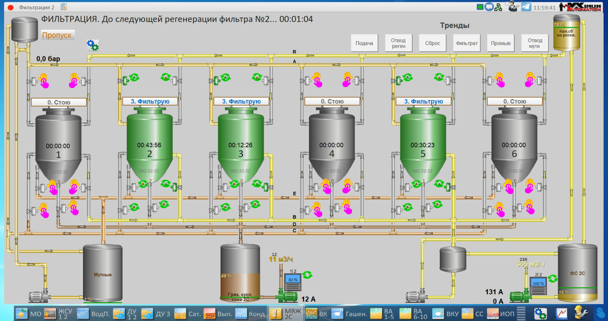Click the Telegram icon in top bar
This screenshot has width=608, height=321.
coord(526,7)
